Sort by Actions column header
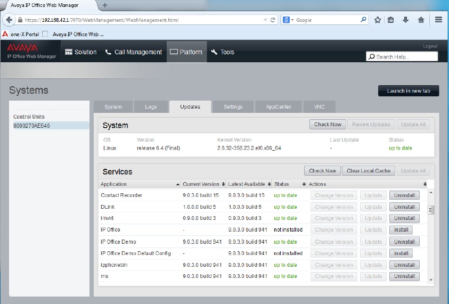Screen dimensions: 449x304 (x=368, y=184)
